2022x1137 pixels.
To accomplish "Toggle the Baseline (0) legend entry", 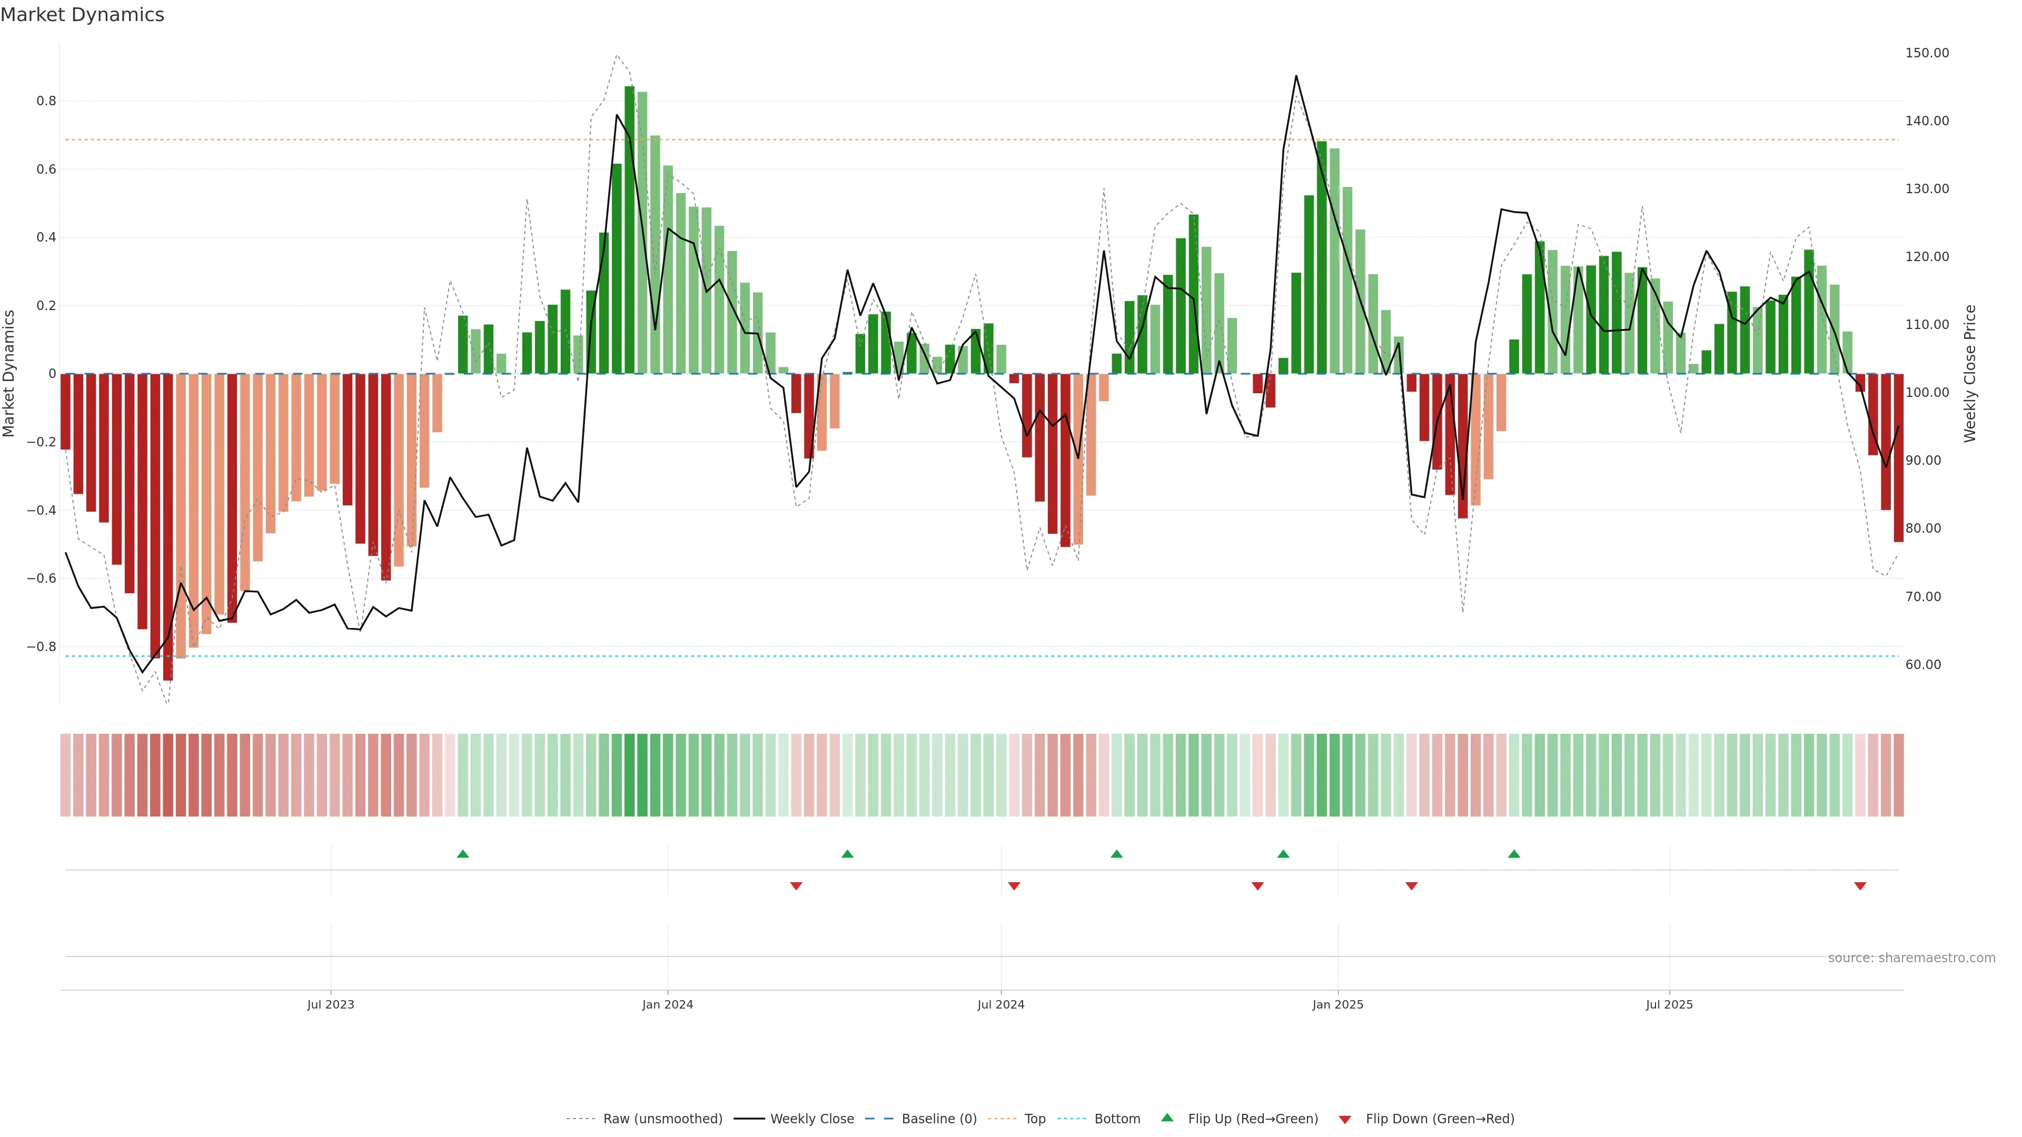I will [939, 1119].
